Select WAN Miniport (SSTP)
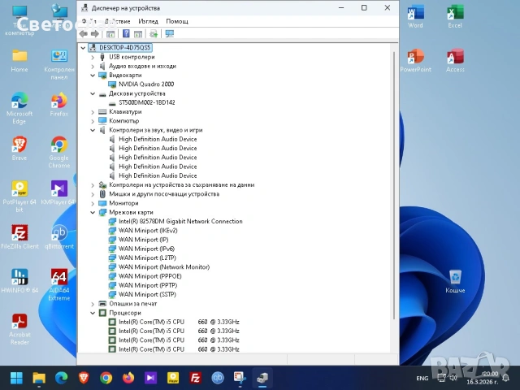This screenshot has height=390, width=520. 147,294
